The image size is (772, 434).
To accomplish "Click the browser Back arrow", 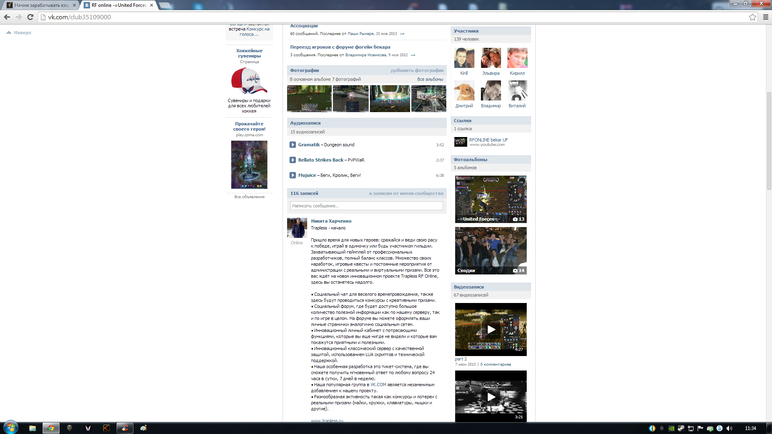I will pos(7,17).
